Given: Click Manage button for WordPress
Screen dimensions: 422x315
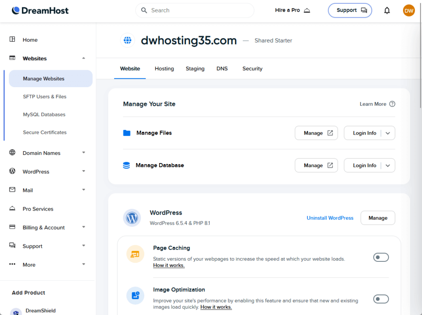Looking at the screenshot, I should click(377, 218).
